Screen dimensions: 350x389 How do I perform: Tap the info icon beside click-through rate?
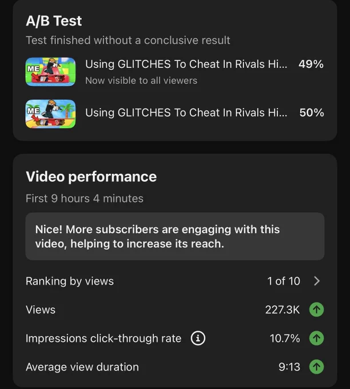pos(198,338)
